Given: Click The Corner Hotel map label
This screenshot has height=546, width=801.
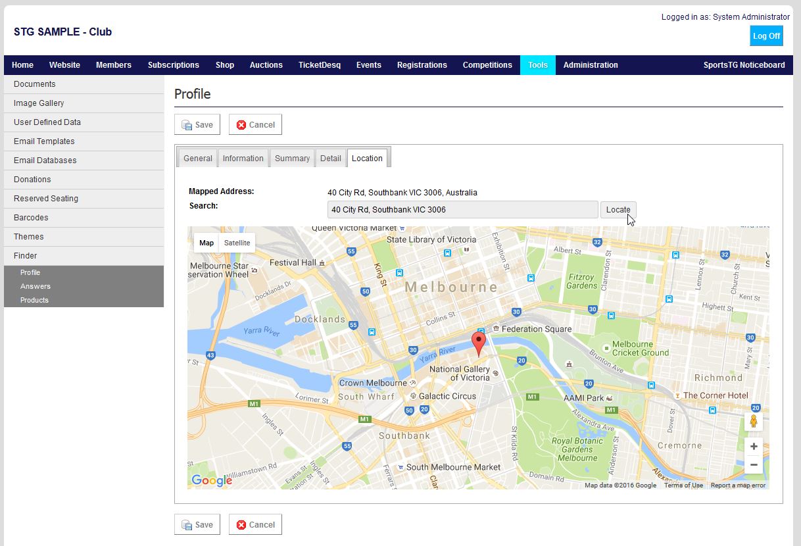Looking at the screenshot, I should pos(716,395).
